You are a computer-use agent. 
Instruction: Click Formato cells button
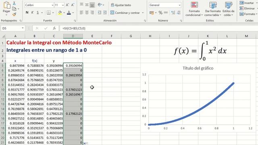click(248, 14)
